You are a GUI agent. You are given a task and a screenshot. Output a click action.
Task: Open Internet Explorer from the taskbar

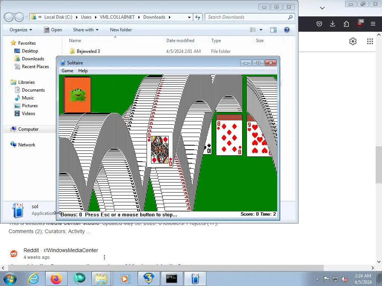point(33,279)
